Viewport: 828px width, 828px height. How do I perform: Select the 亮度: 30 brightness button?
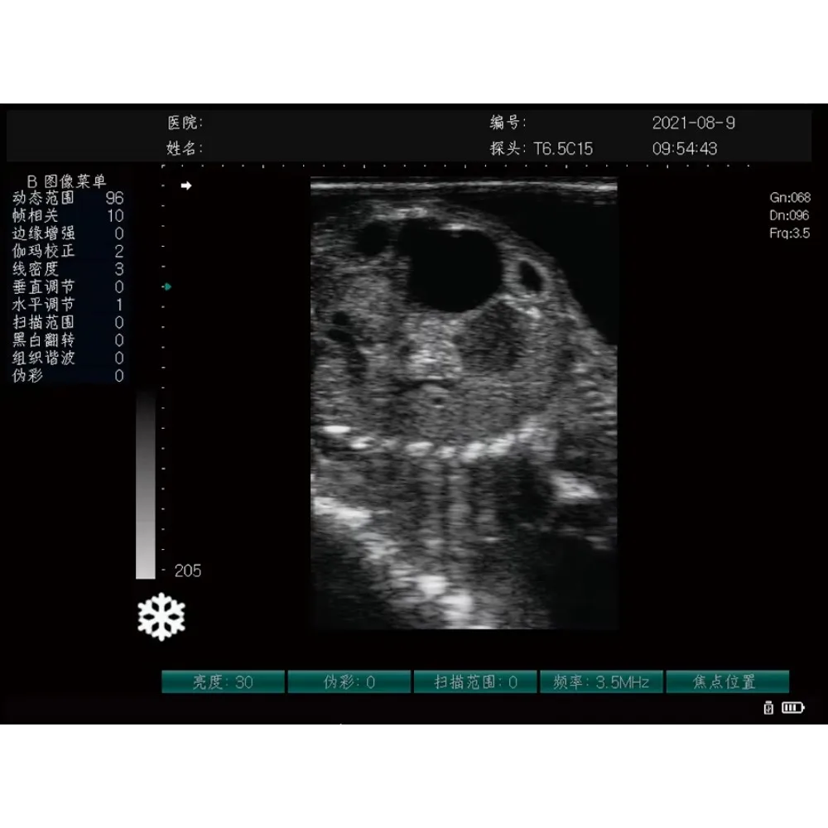(223, 681)
